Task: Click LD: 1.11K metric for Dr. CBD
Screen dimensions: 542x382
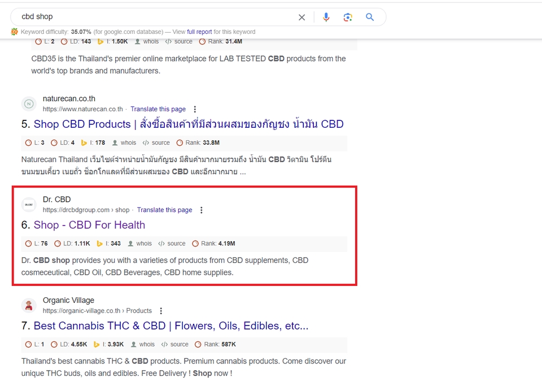Action: [72, 244]
